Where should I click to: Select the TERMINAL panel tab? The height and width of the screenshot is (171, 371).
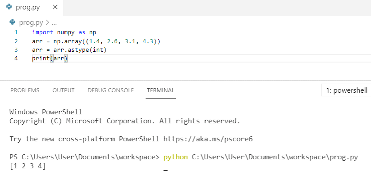160,90
